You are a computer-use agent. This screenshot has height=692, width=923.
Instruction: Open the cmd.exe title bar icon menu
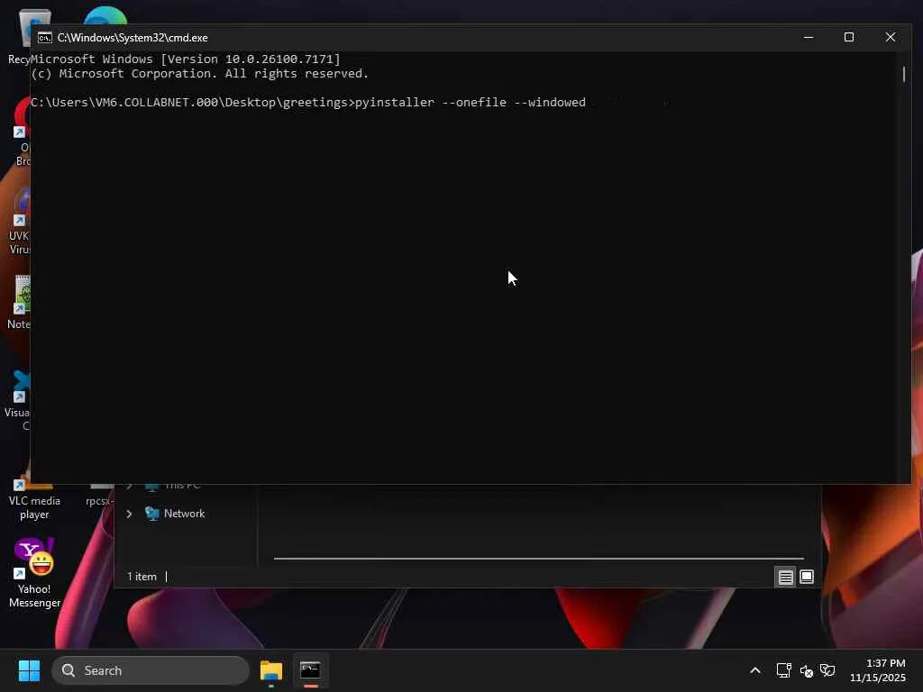pyautogui.click(x=45, y=38)
